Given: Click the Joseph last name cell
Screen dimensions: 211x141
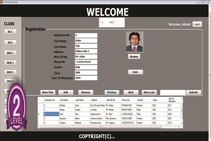Looking at the screenshot, I should click(82, 110).
